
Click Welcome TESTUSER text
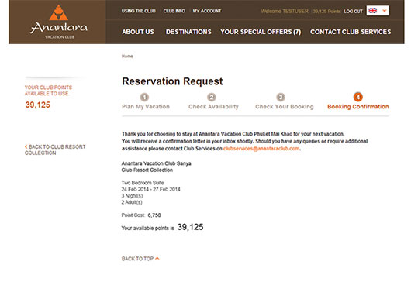pos(285,12)
